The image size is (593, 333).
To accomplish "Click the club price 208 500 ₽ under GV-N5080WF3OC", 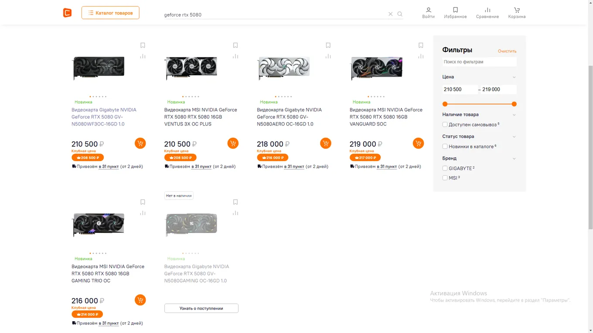I will point(88,158).
